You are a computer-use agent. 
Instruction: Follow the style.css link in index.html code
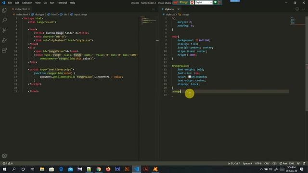(x=83, y=40)
